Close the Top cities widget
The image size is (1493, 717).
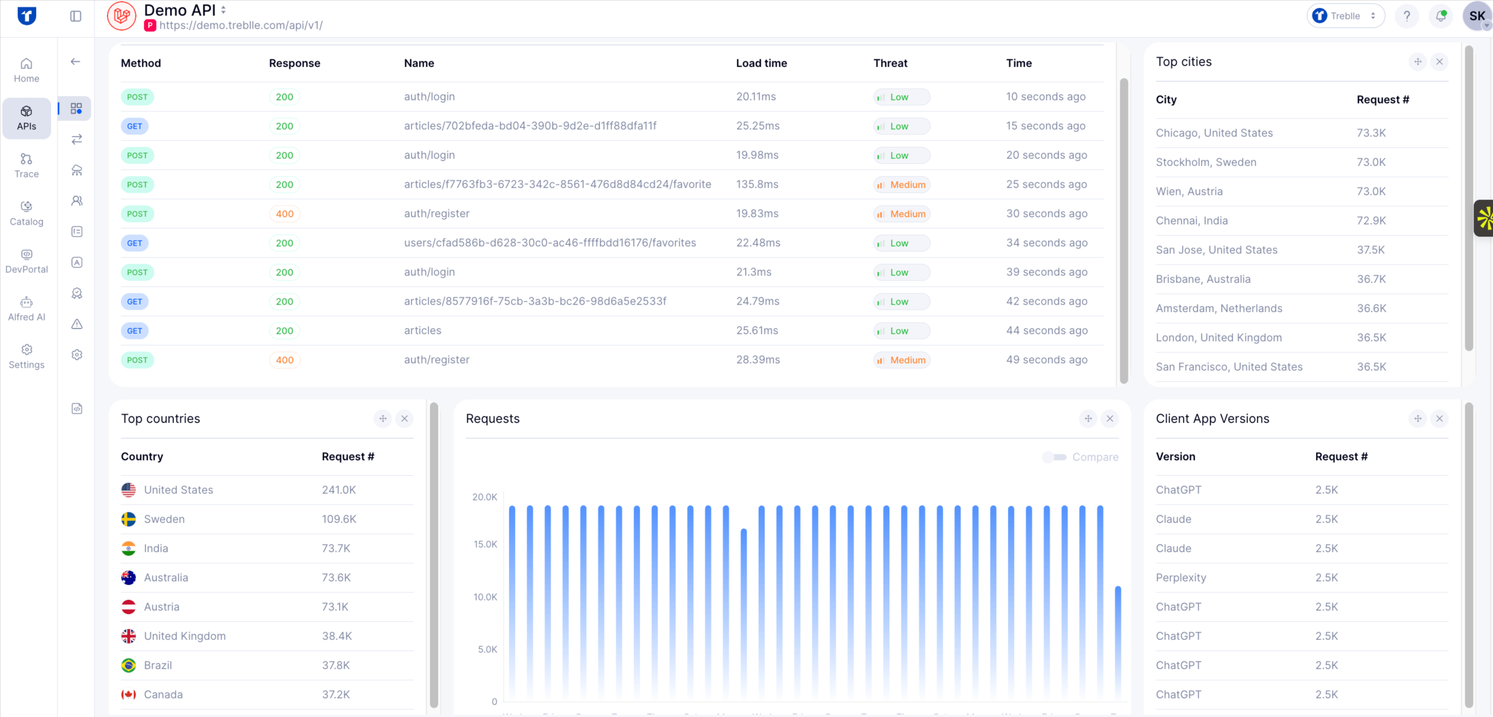[1440, 62]
